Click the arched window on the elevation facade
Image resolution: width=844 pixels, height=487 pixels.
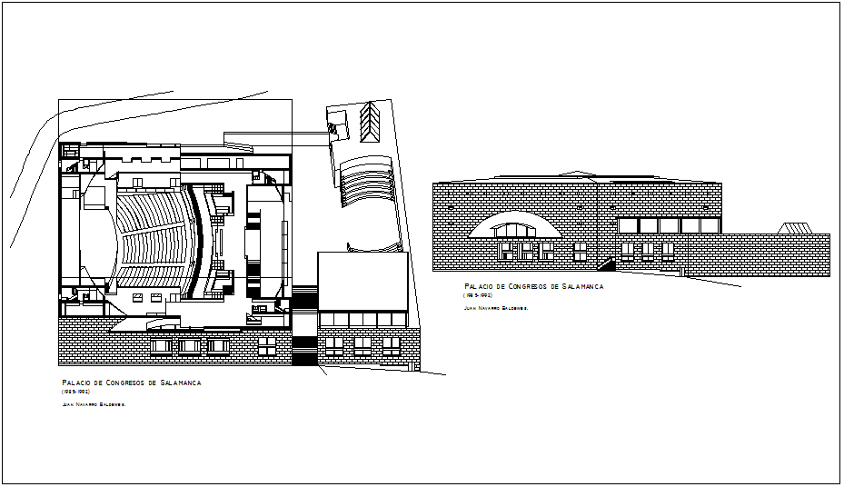click(x=513, y=226)
